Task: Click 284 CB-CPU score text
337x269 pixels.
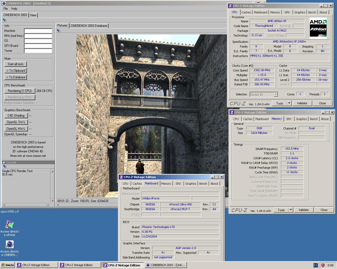Action: pos(44,91)
